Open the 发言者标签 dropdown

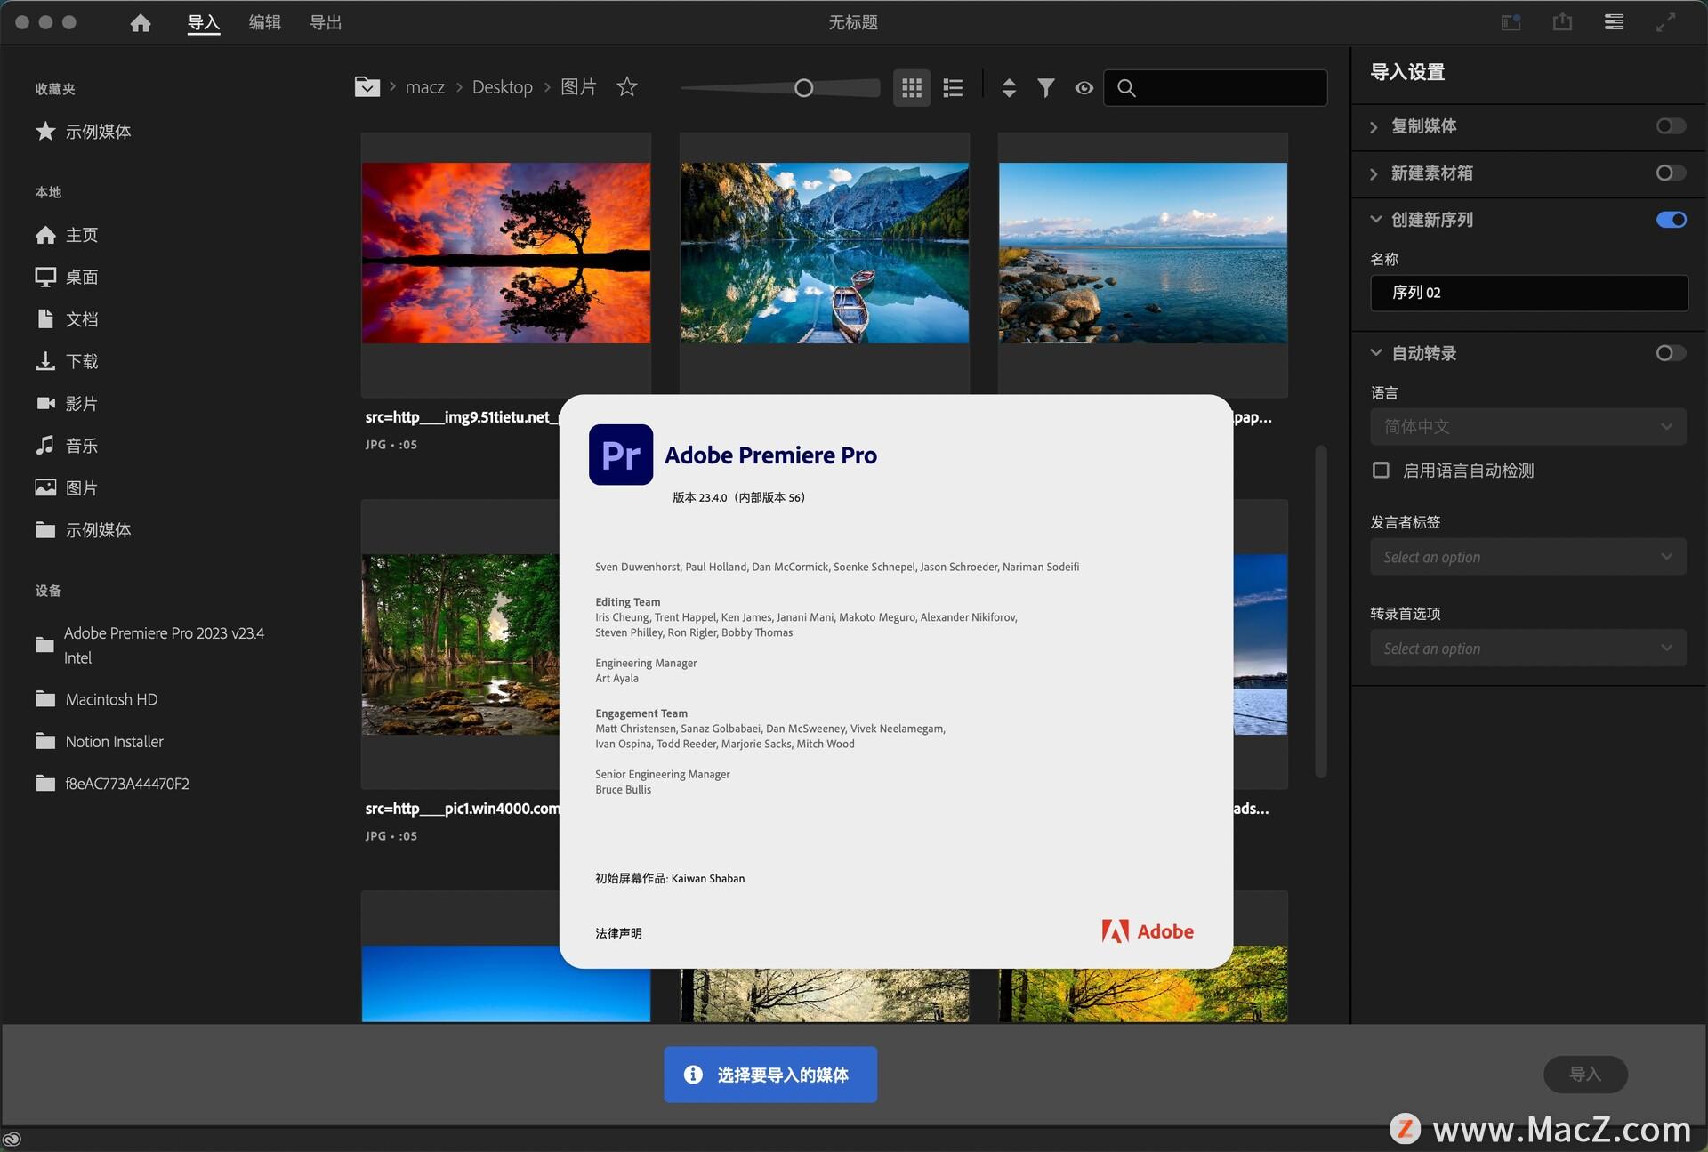click(1527, 556)
